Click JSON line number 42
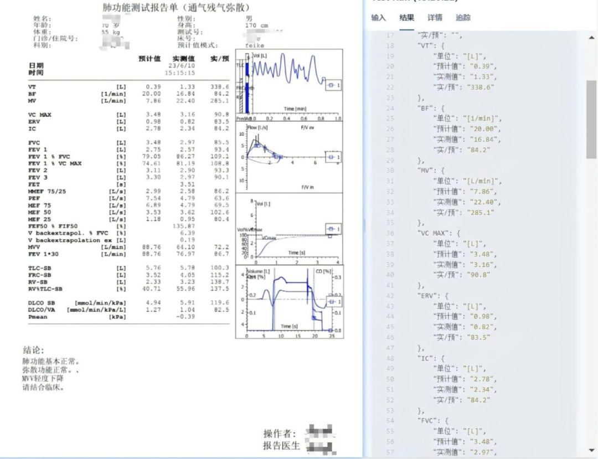 click(x=390, y=296)
